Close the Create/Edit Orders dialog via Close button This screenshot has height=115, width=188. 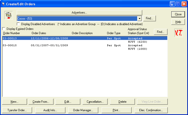pos(178,14)
